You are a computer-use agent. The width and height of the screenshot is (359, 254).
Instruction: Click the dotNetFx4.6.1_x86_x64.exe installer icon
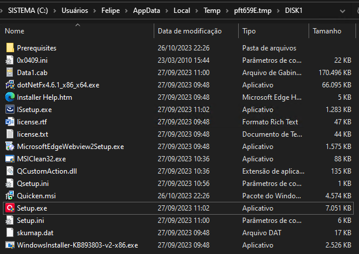point(10,85)
